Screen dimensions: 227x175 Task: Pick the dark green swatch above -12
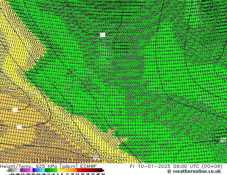[46, 170]
